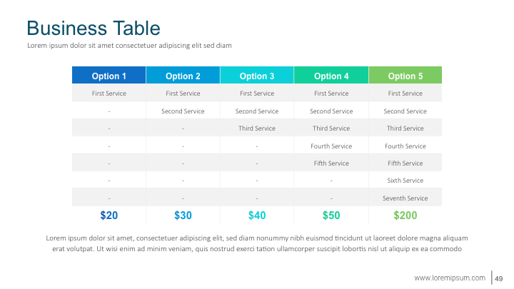514x289 pixels.
Task: Click the green Option 5 header
Action: point(405,76)
